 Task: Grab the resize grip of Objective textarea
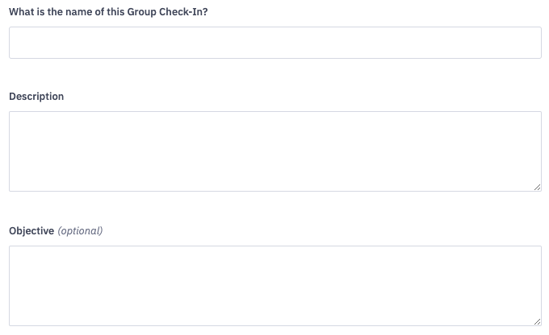coord(537,321)
